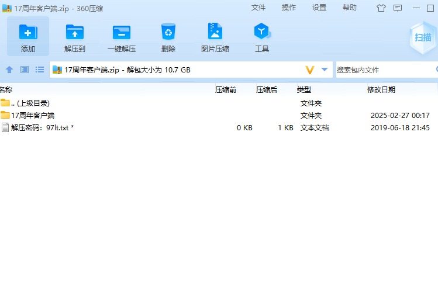Image resolution: width=438 pixels, height=281 pixels.
Task: Click the zip icon in the path bar
Action: [x=57, y=70]
